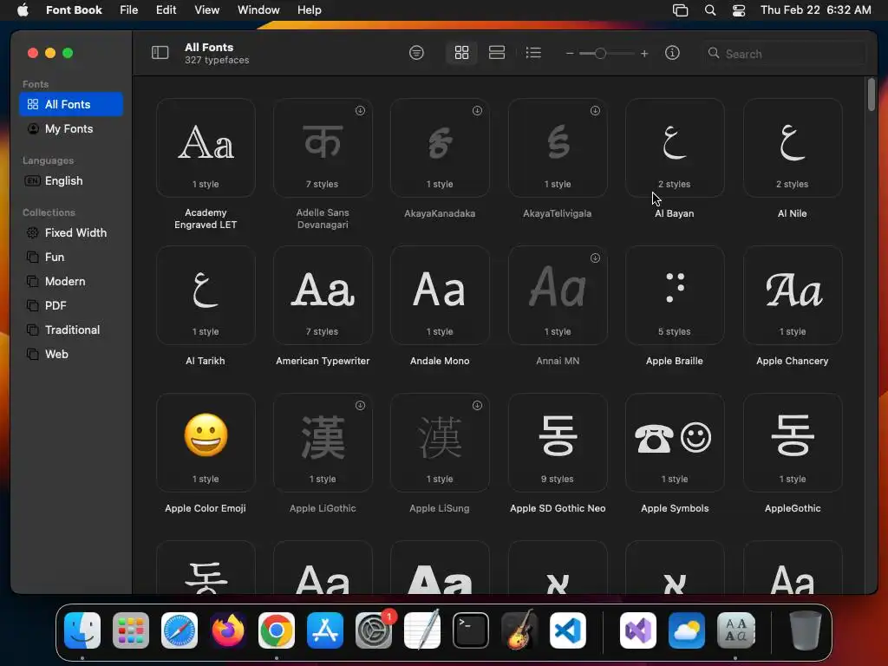Select the Apple Chancery font tile
The image size is (888, 666).
[x=793, y=295]
